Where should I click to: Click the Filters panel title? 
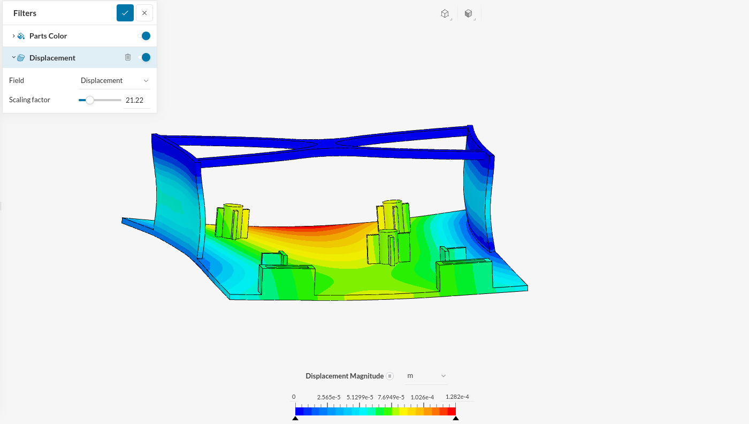tap(25, 13)
